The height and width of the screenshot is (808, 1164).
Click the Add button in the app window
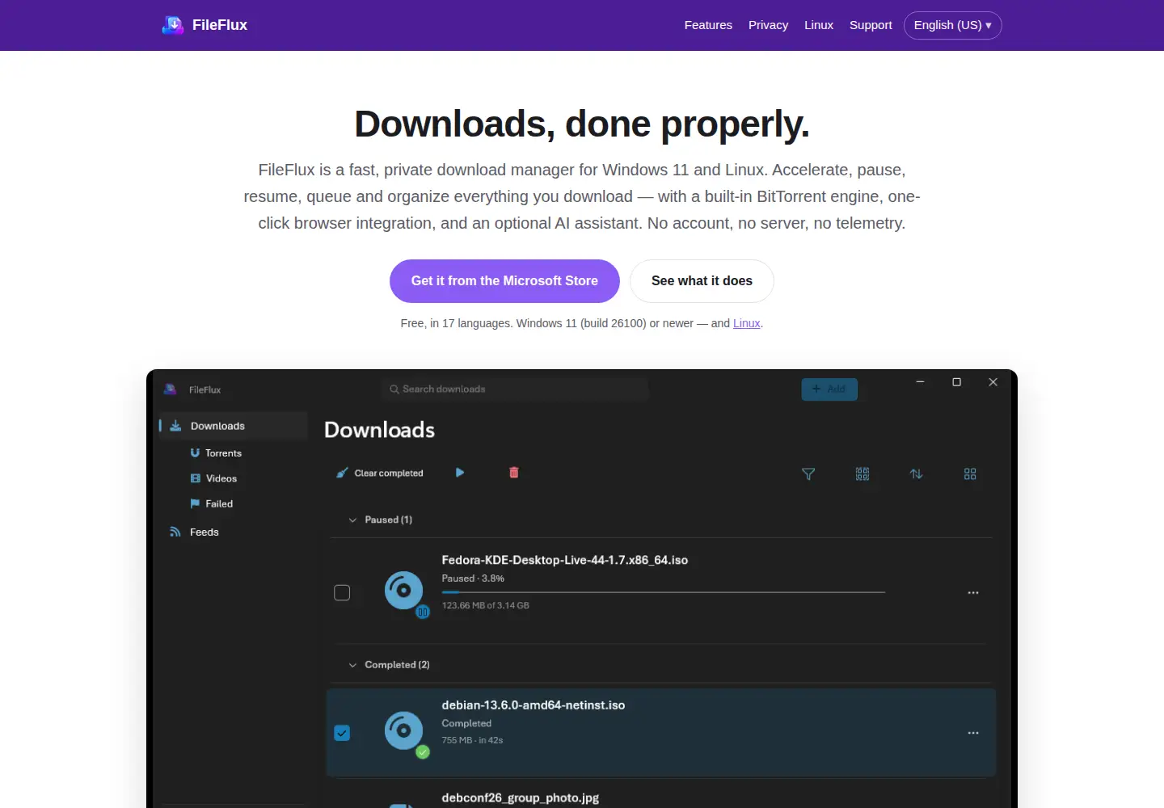[x=829, y=389]
